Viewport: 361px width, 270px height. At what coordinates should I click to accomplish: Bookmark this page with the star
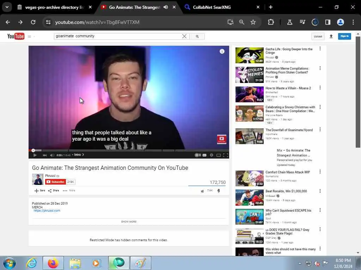pyautogui.click(x=253, y=22)
